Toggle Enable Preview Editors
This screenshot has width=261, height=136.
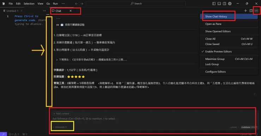click(229, 52)
